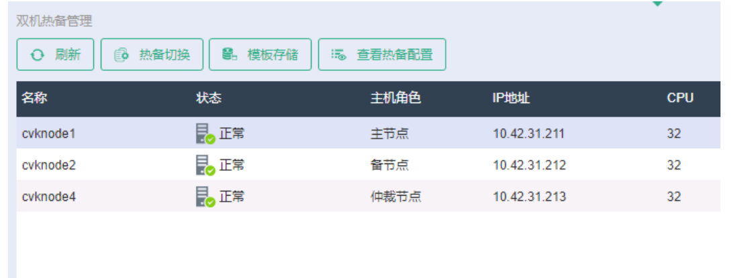Screen dimensions: 744x278
Task: Click the green triangle at top
Action: tap(657, 3)
